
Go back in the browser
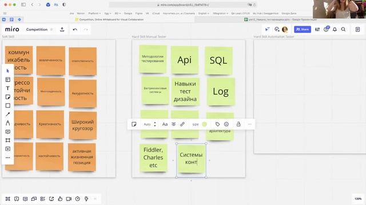32,5
